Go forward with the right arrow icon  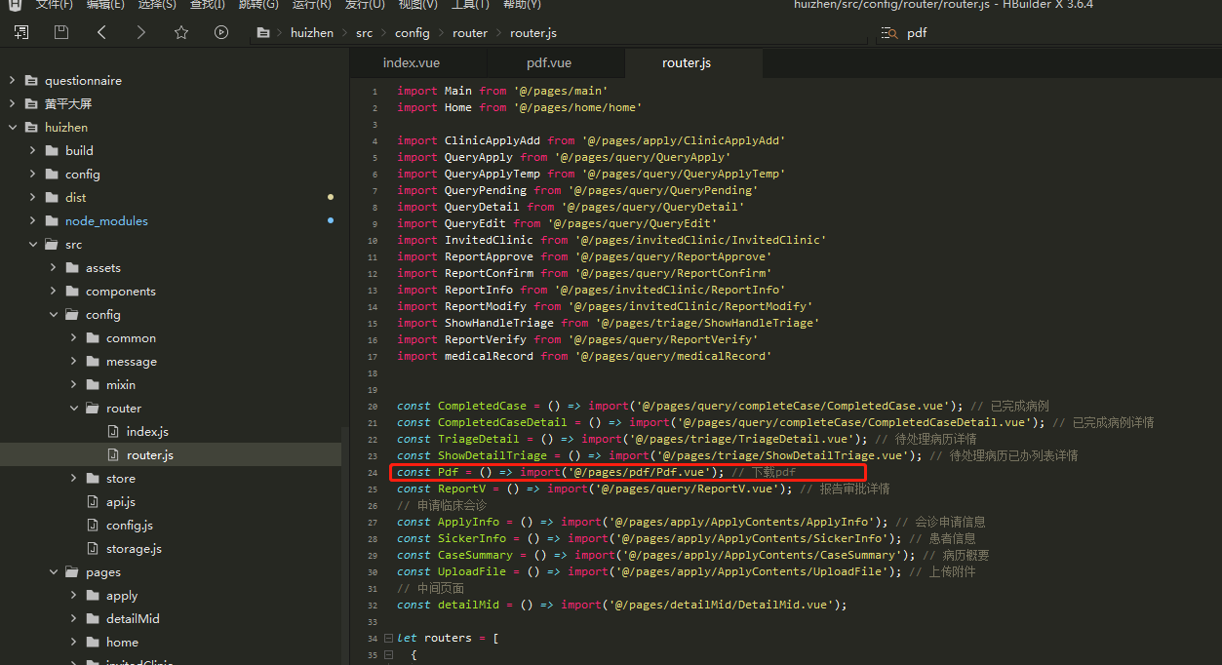click(141, 32)
